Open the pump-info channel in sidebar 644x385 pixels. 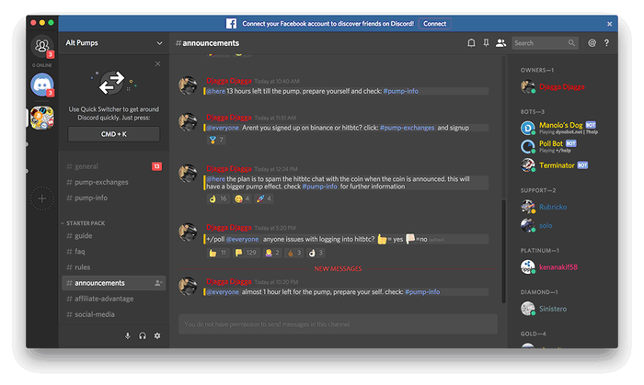pos(113,198)
